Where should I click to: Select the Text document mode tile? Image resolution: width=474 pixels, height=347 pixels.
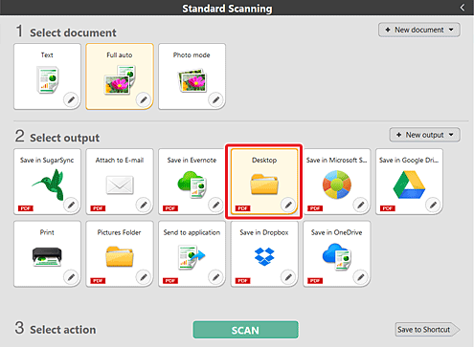pos(47,76)
